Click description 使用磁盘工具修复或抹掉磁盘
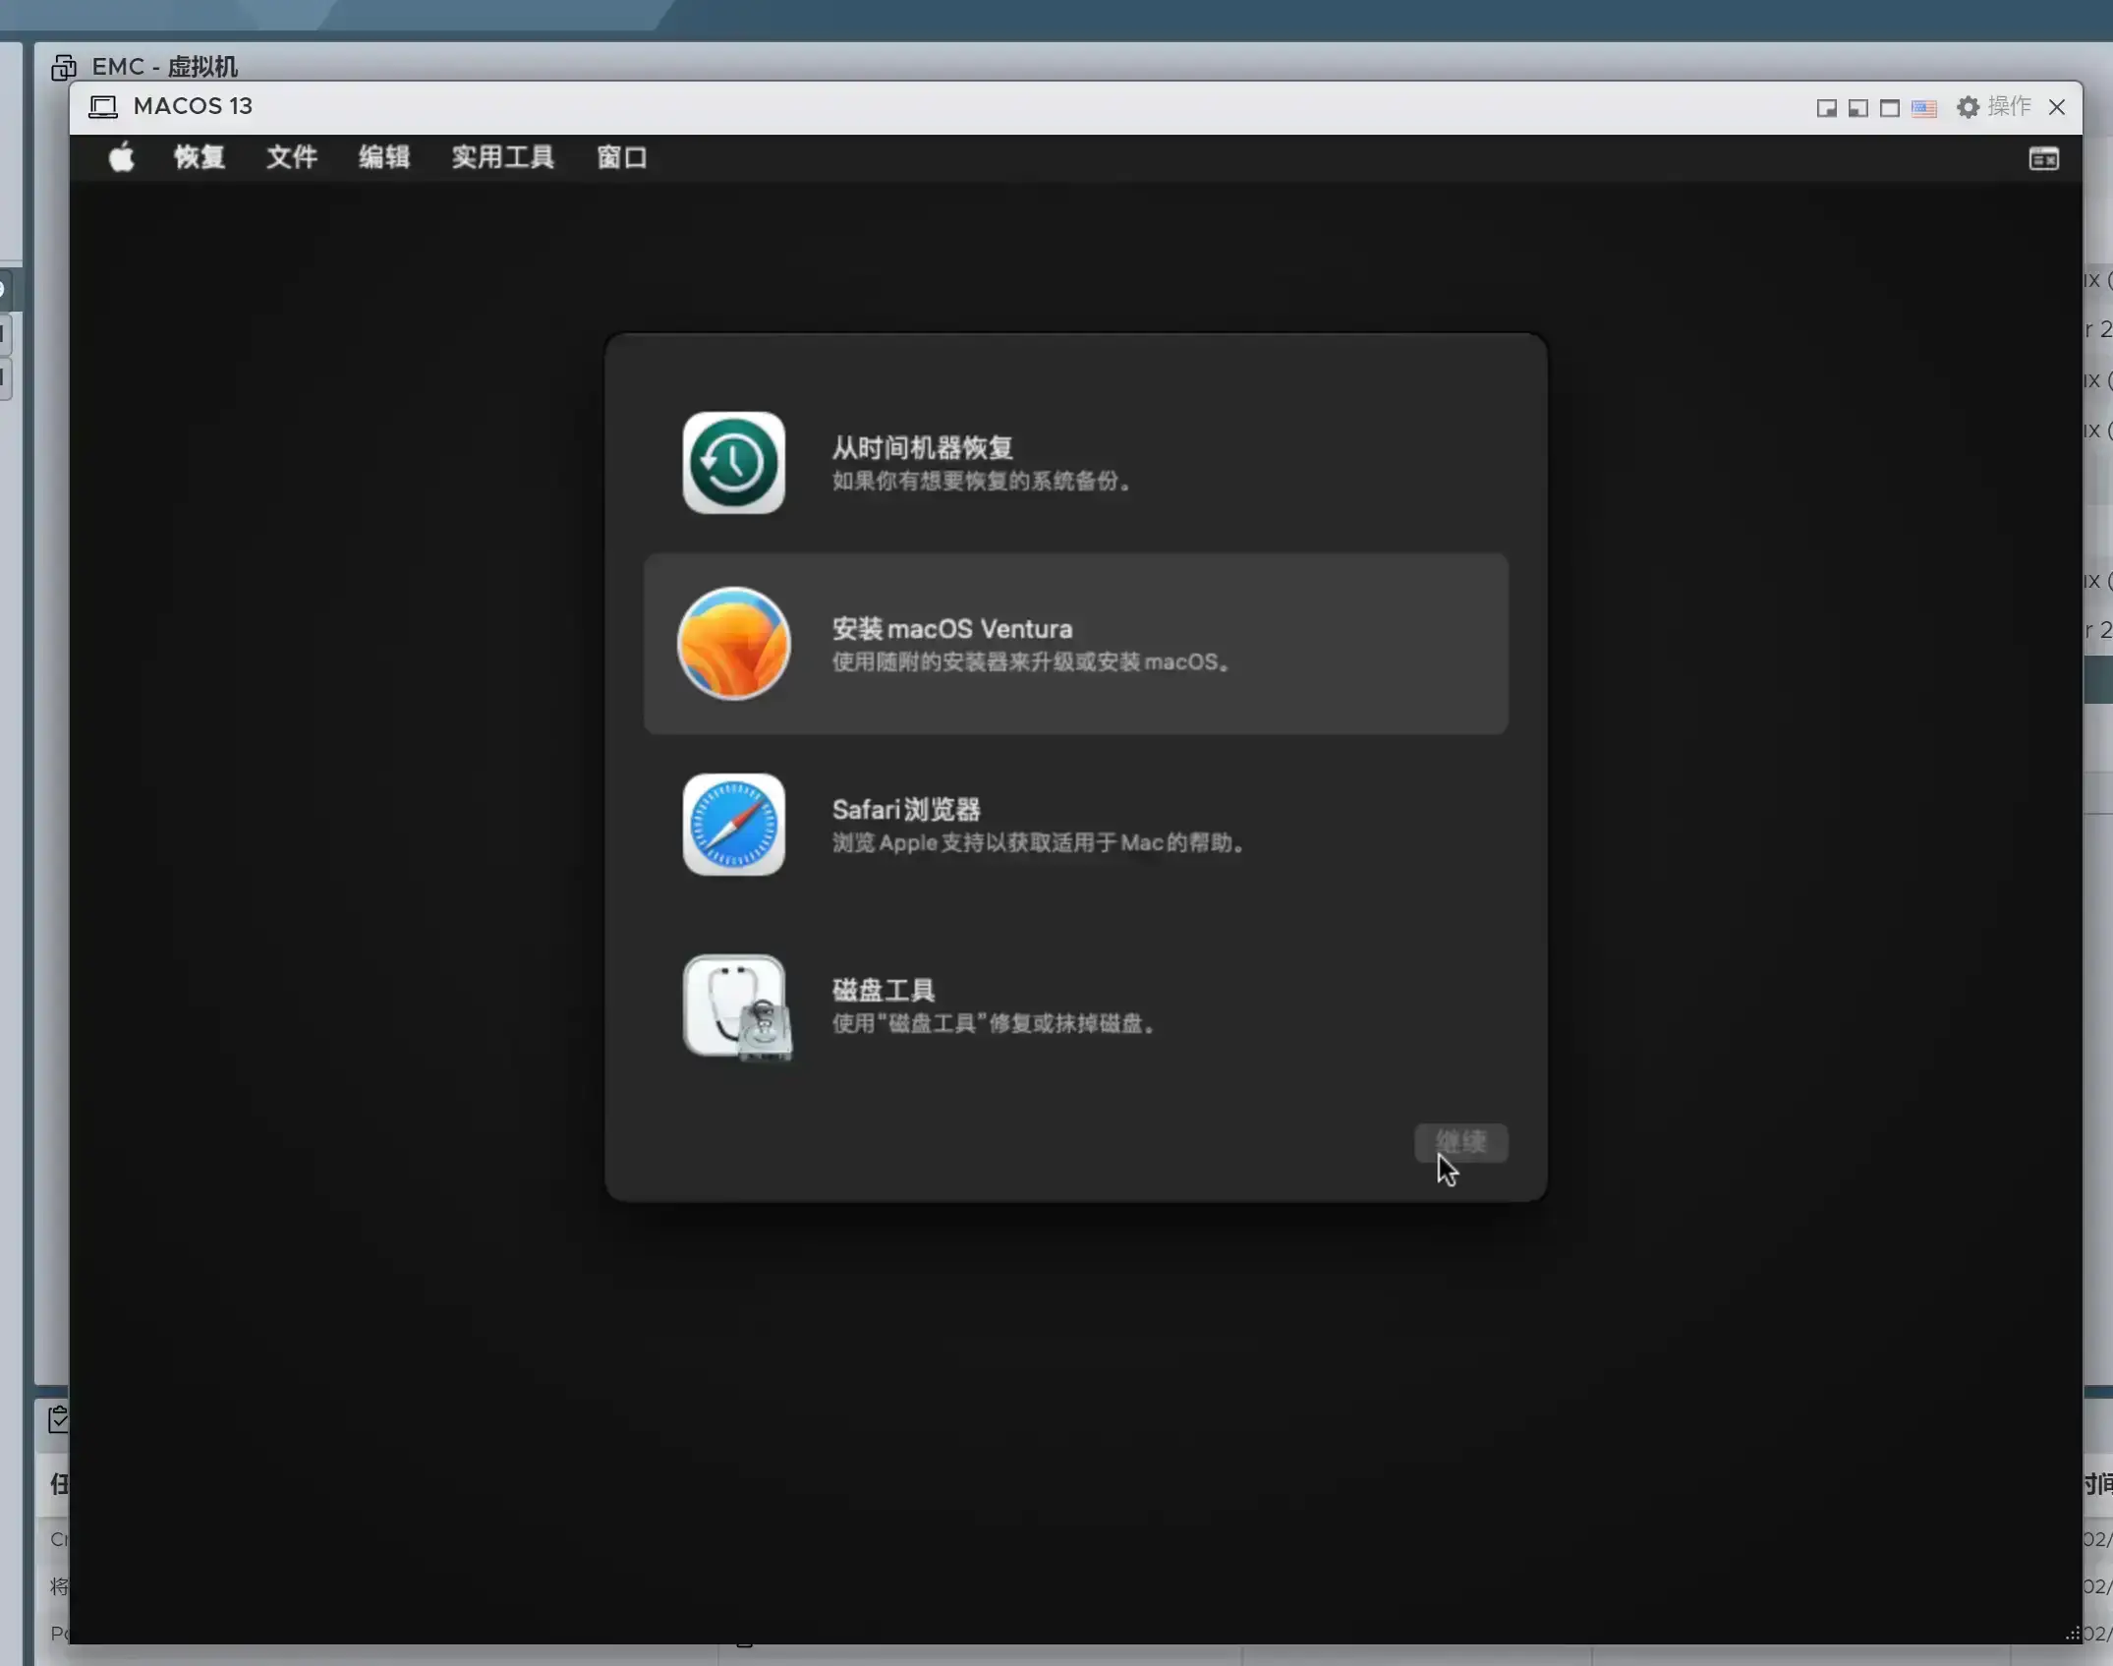Image resolution: width=2113 pixels, height=1666 pixels. pos(993,1023)
